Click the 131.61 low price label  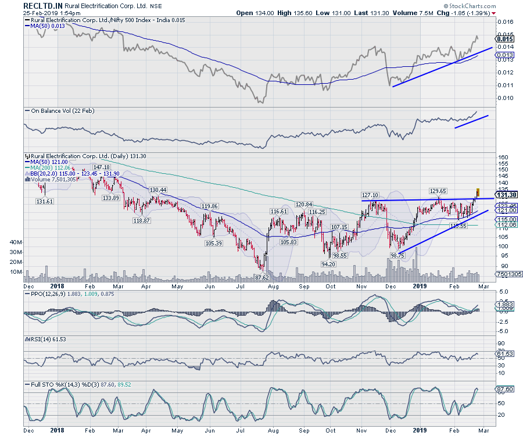pos(44,202)
